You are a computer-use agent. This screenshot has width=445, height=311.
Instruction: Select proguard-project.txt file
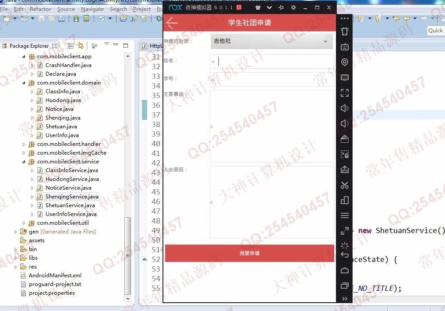tap(55, 284)
